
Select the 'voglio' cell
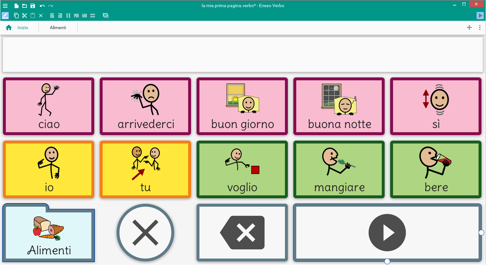(242, 169)
